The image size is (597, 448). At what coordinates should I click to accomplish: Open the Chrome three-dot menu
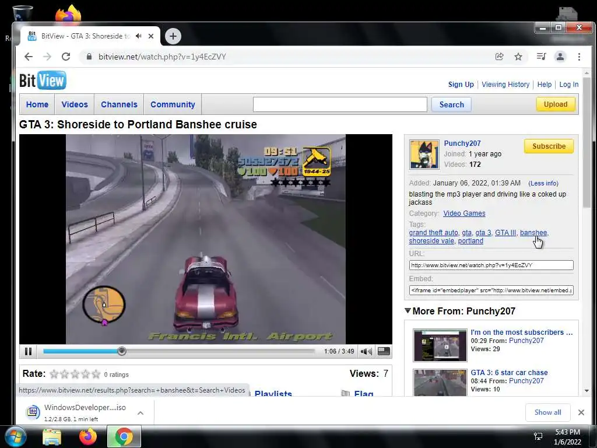(x=579, y=57)
